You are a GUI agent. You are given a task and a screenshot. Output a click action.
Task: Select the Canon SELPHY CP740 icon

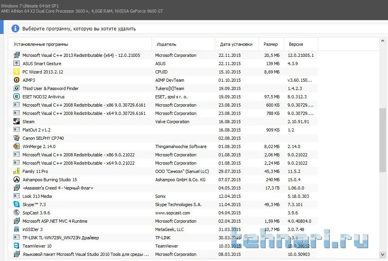pos(17,138)
